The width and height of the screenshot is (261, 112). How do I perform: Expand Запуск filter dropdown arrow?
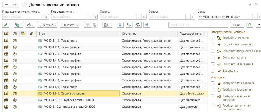pos(188,17)
